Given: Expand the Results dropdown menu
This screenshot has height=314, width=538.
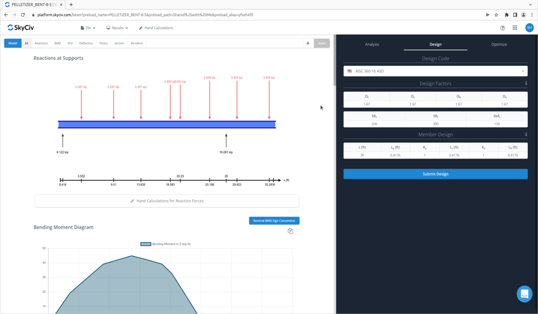Looking at the screenshot, I should point(117,28).
